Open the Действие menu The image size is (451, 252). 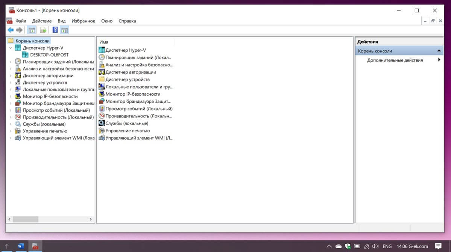coord(42,21)
